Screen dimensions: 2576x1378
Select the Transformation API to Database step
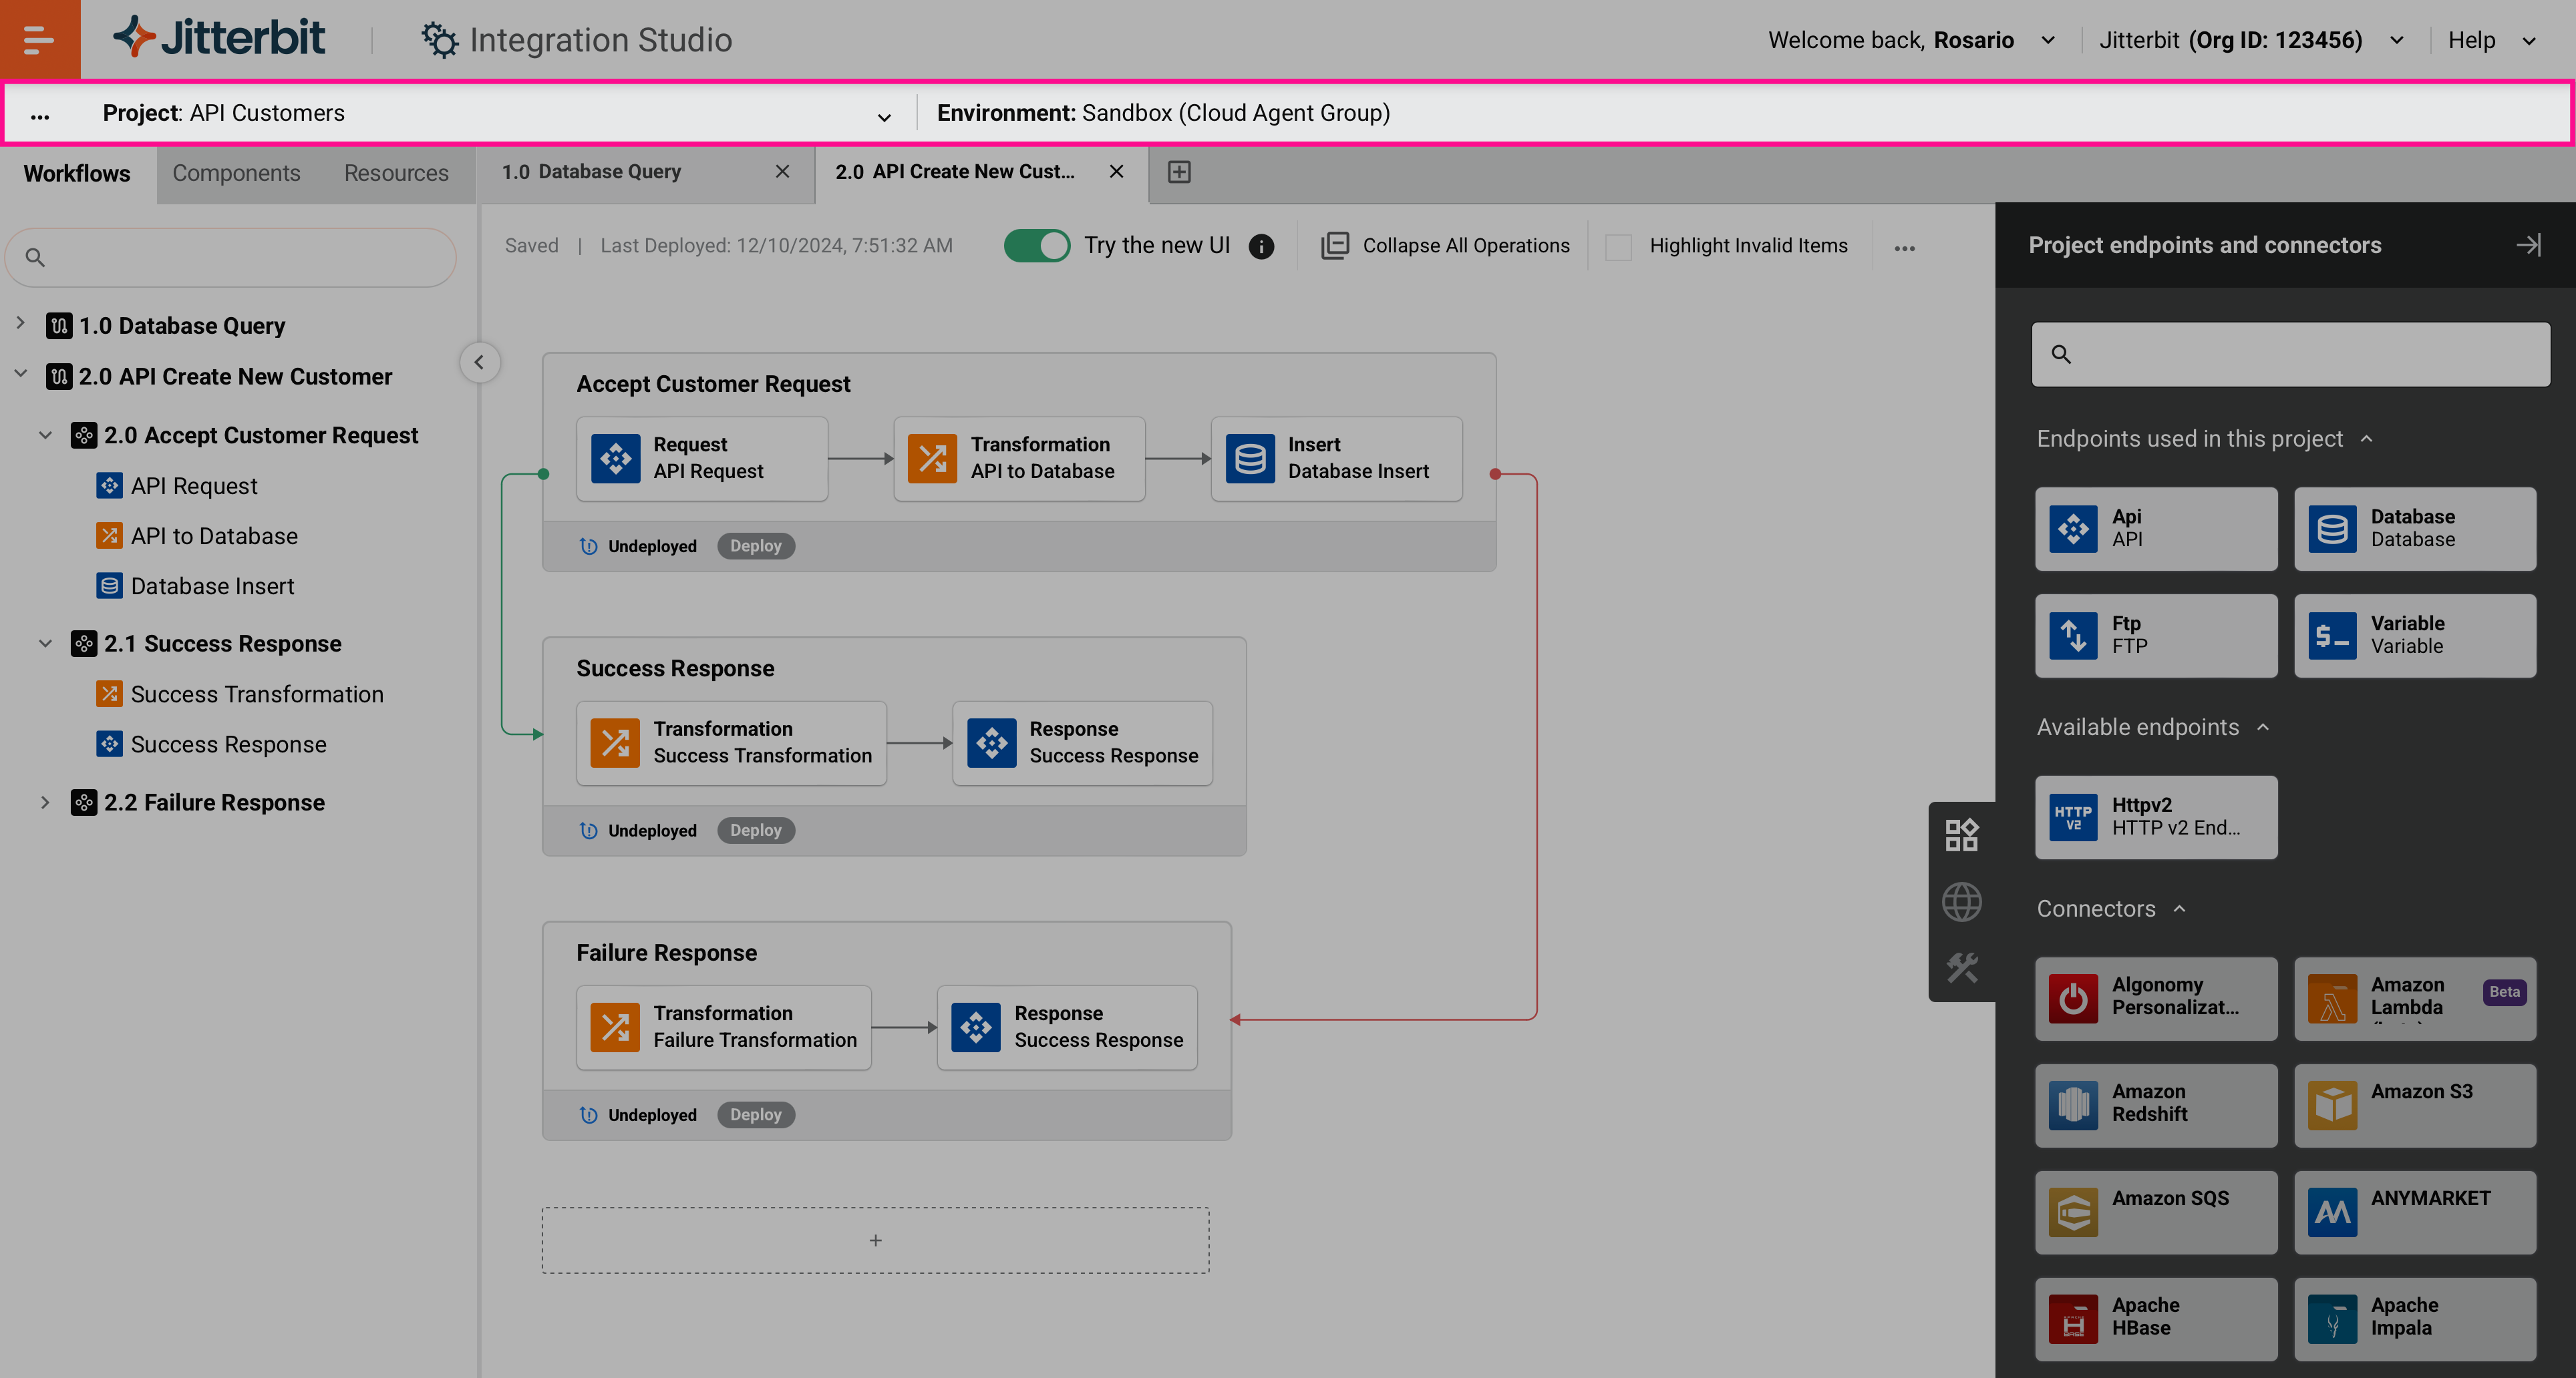point(1018,459)
